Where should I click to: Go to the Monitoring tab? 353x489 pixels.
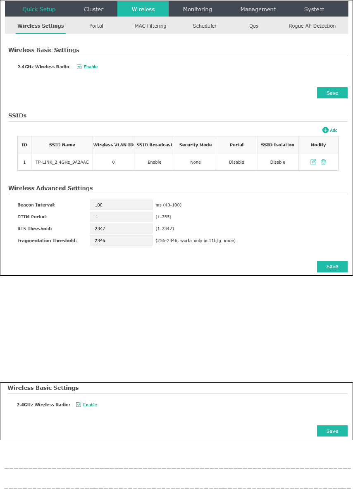[198, 9]
